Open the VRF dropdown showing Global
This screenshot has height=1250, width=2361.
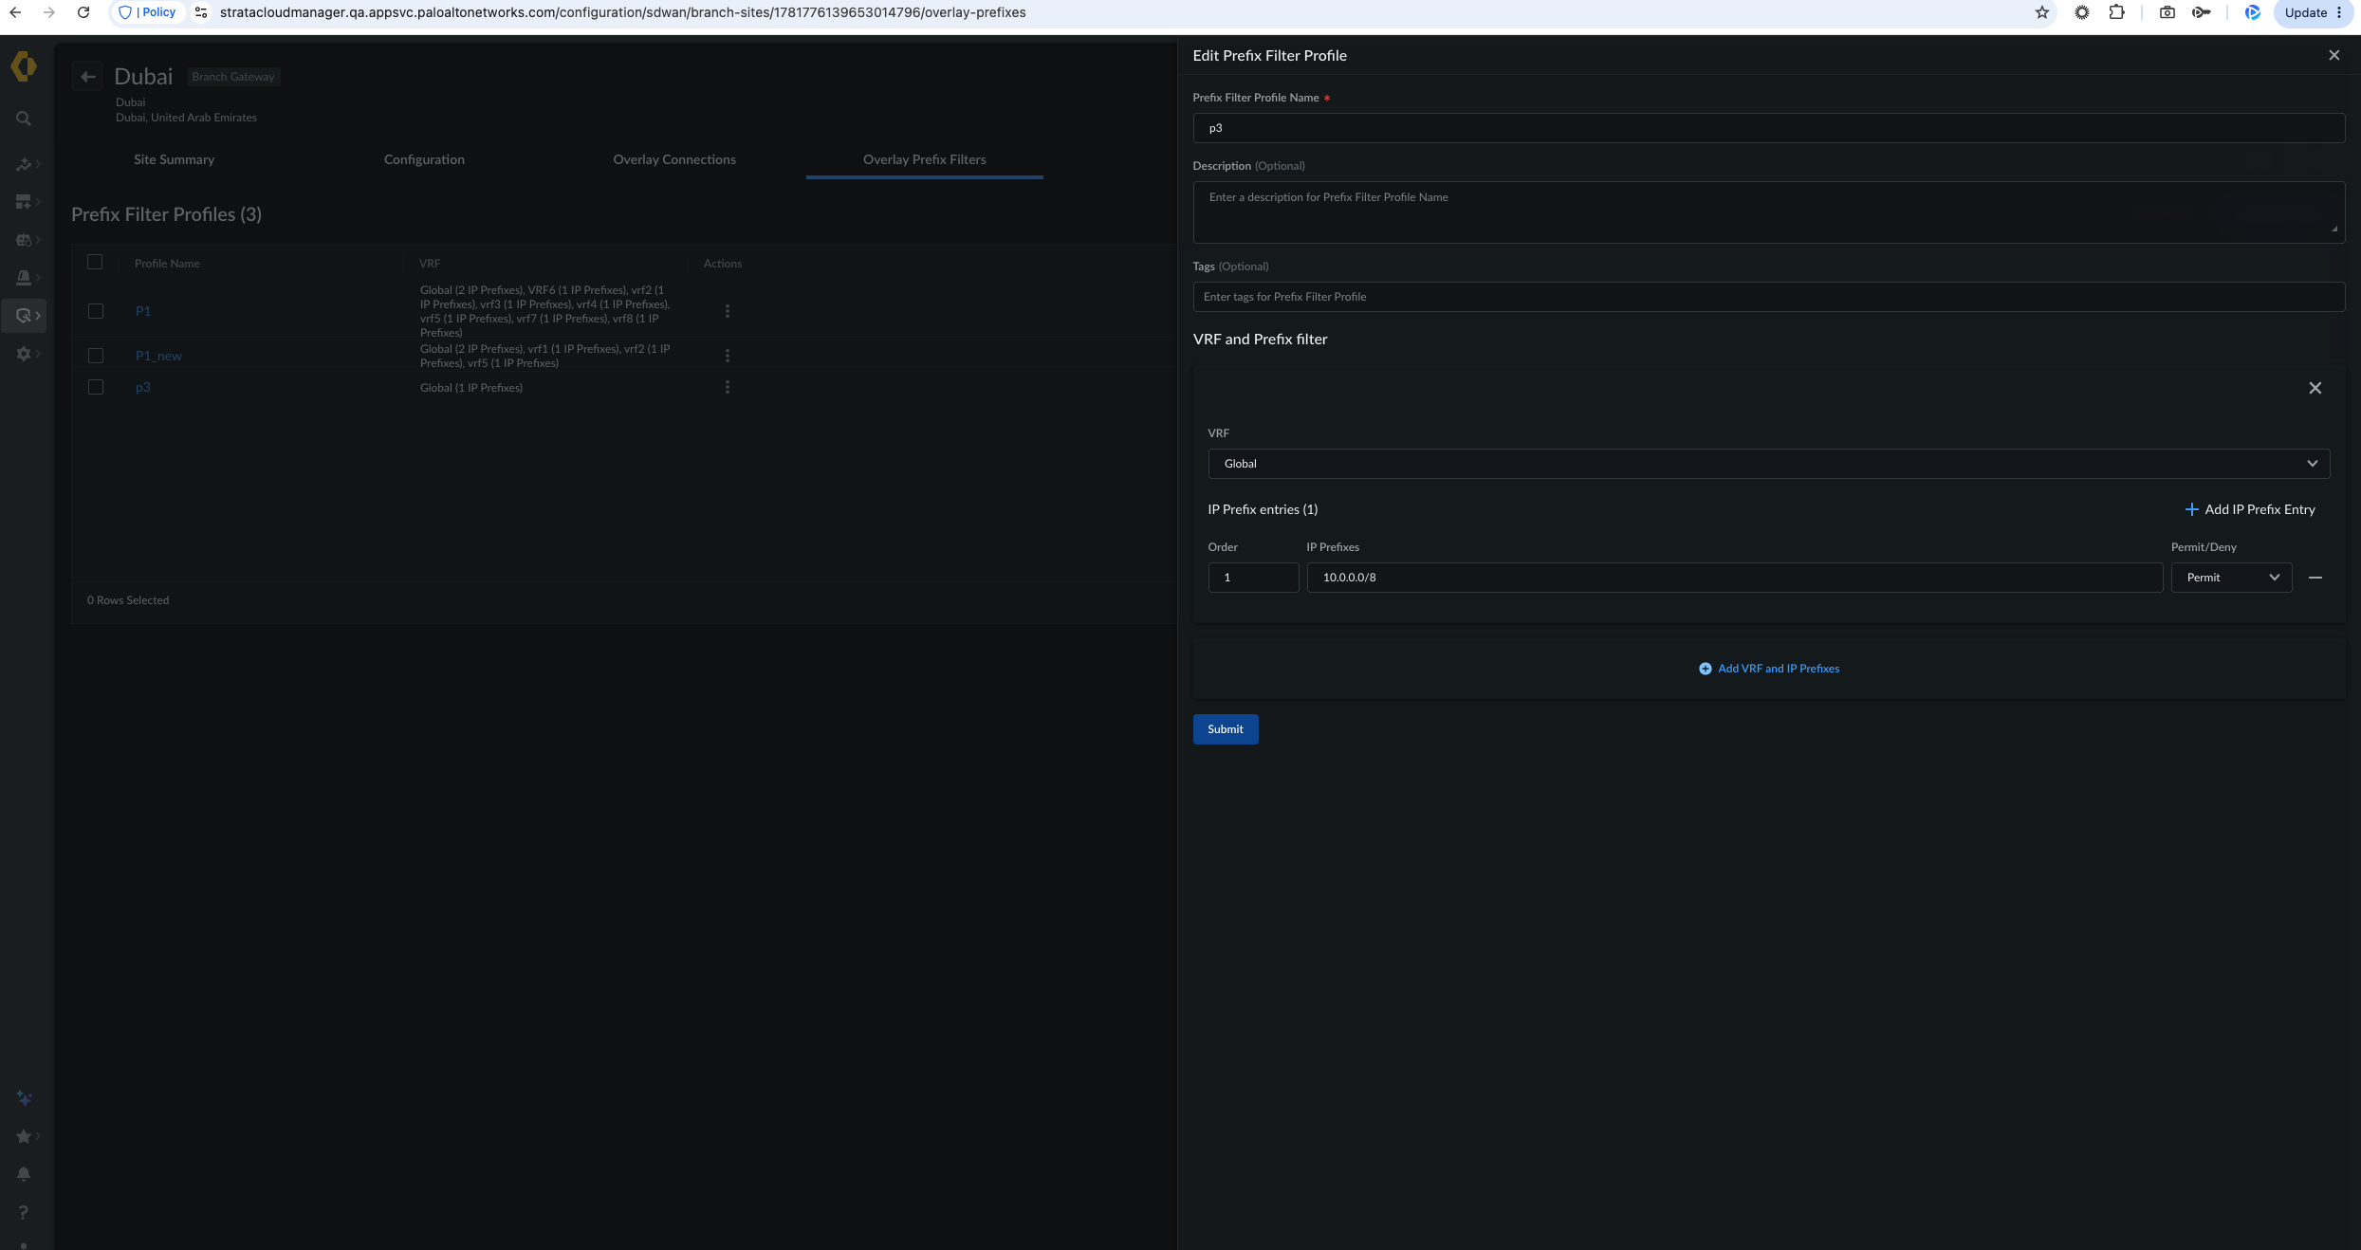1769,464
